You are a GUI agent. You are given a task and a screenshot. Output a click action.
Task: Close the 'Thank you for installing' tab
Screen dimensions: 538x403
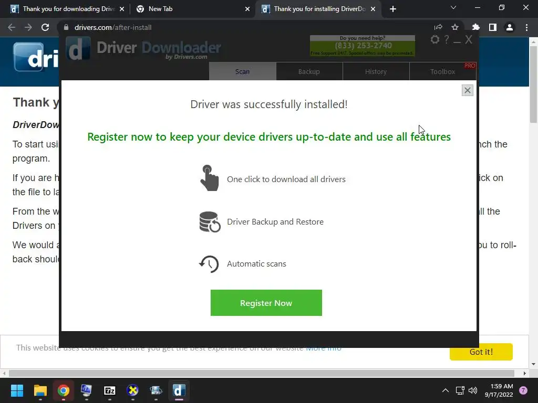point(373,9)
